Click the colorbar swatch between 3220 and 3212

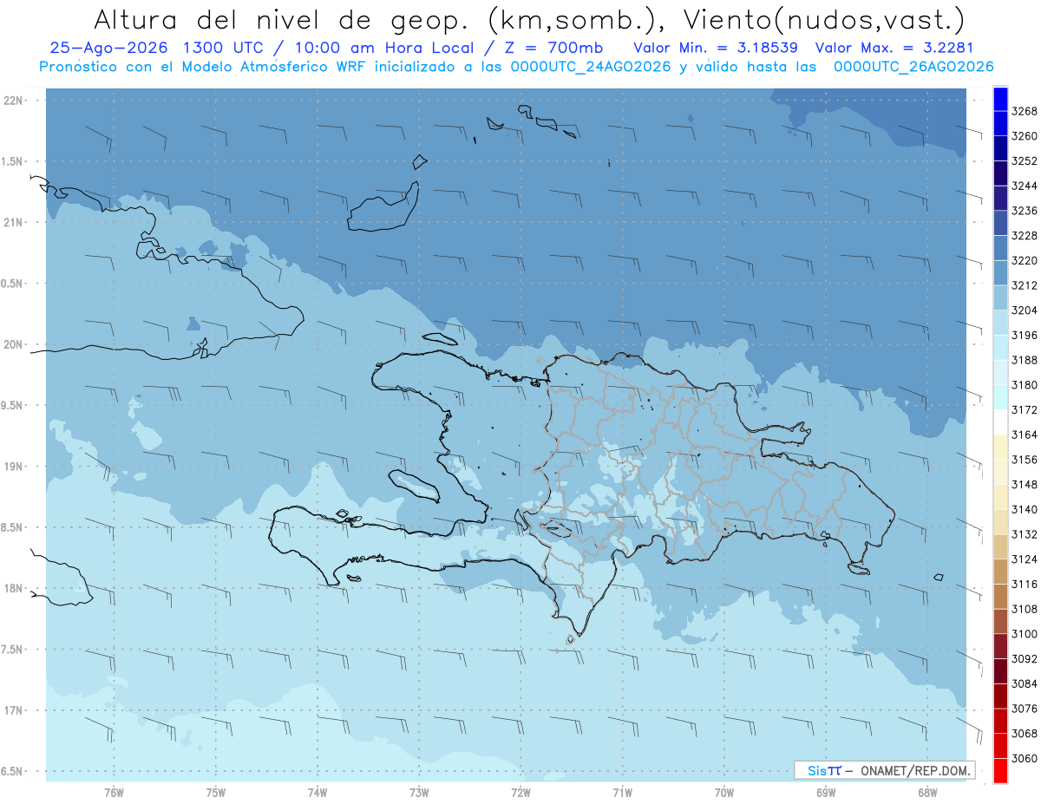(x=1000, y=273)
